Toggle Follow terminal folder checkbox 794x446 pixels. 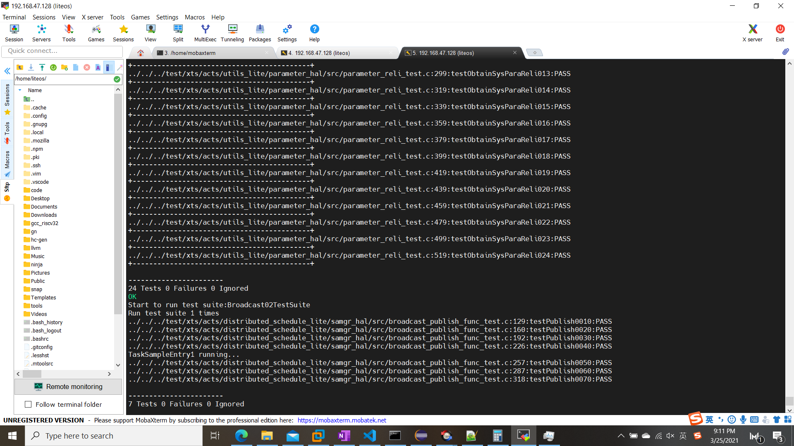coord(29,405)
